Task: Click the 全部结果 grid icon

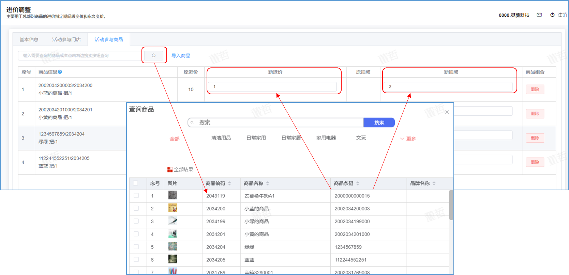Action: [170, 169]
